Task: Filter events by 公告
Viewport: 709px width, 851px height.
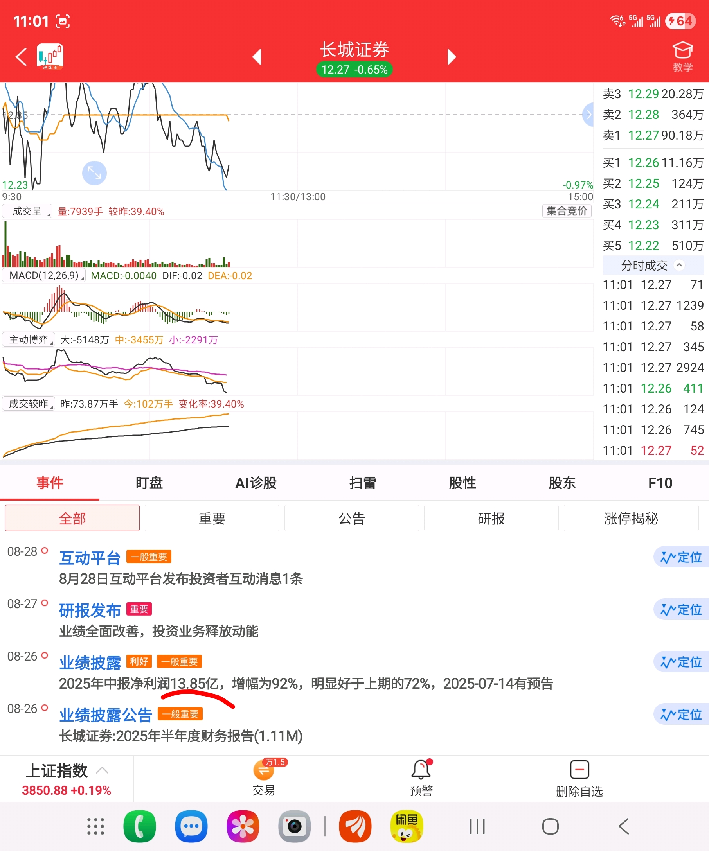Action: tap(352, 518)
